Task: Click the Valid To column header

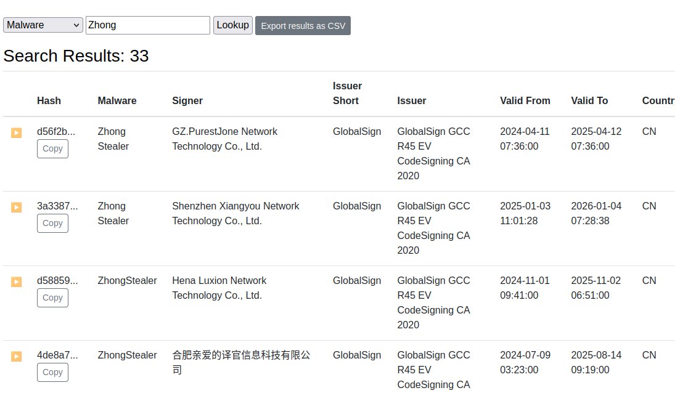Action: (589, 100)
